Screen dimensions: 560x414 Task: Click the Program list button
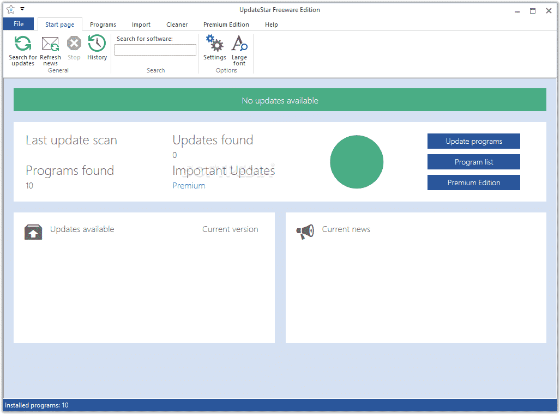(473, 162)
